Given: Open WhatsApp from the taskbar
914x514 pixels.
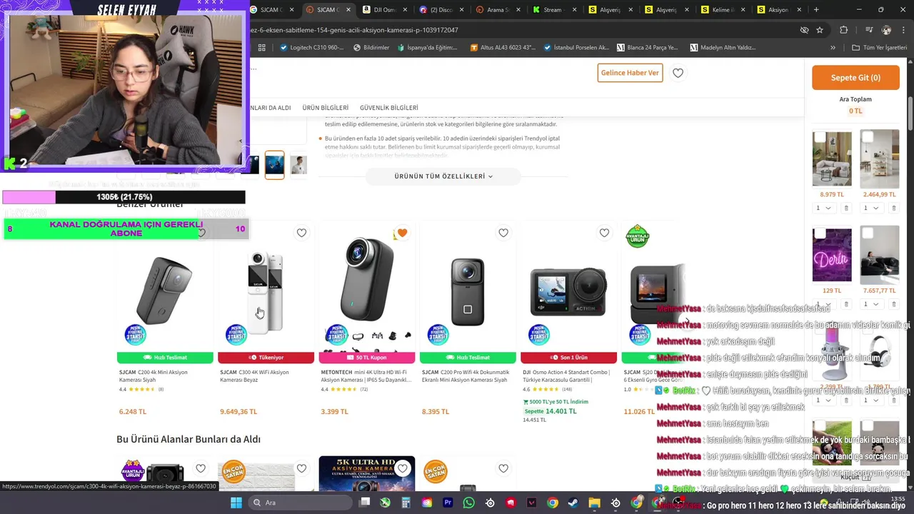Looking at the screenshot, I should (x=468, y=503).
